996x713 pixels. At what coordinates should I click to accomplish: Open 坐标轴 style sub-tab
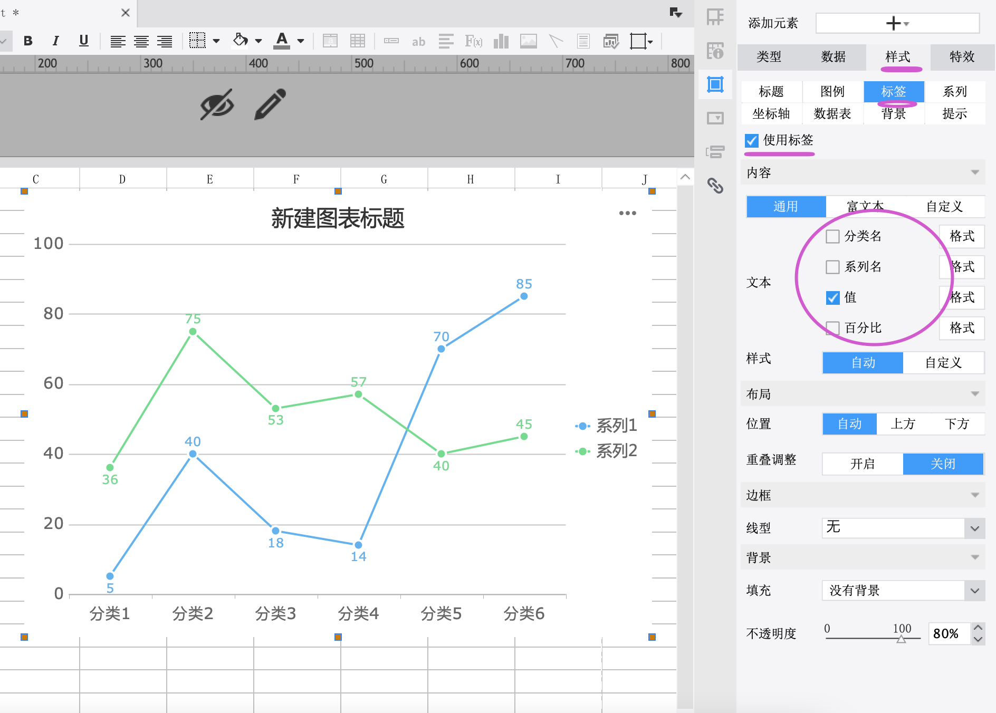pos(771,114)
